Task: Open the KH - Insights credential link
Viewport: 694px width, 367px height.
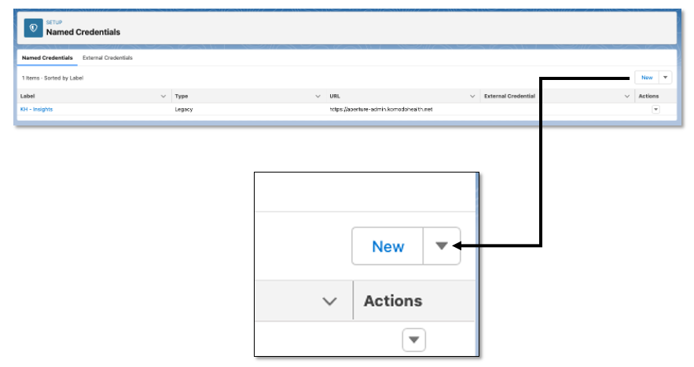Action: pyautogui.click(x=36, y=109)
